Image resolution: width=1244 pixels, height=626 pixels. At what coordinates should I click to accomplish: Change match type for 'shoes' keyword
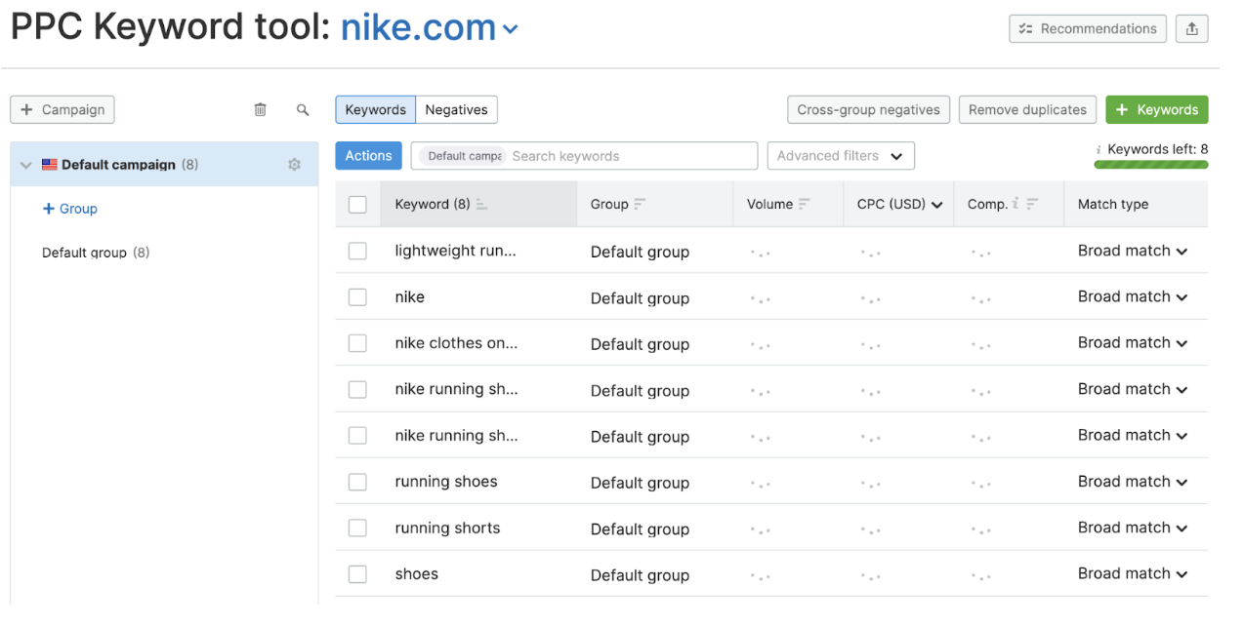coord(1133,574)
